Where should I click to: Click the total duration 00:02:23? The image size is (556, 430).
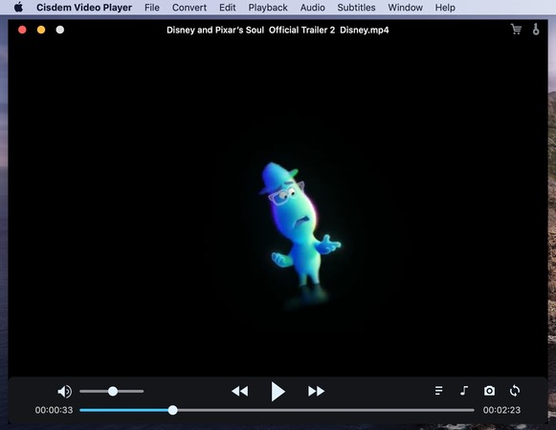pyautogui.click(x=501, y=410)
